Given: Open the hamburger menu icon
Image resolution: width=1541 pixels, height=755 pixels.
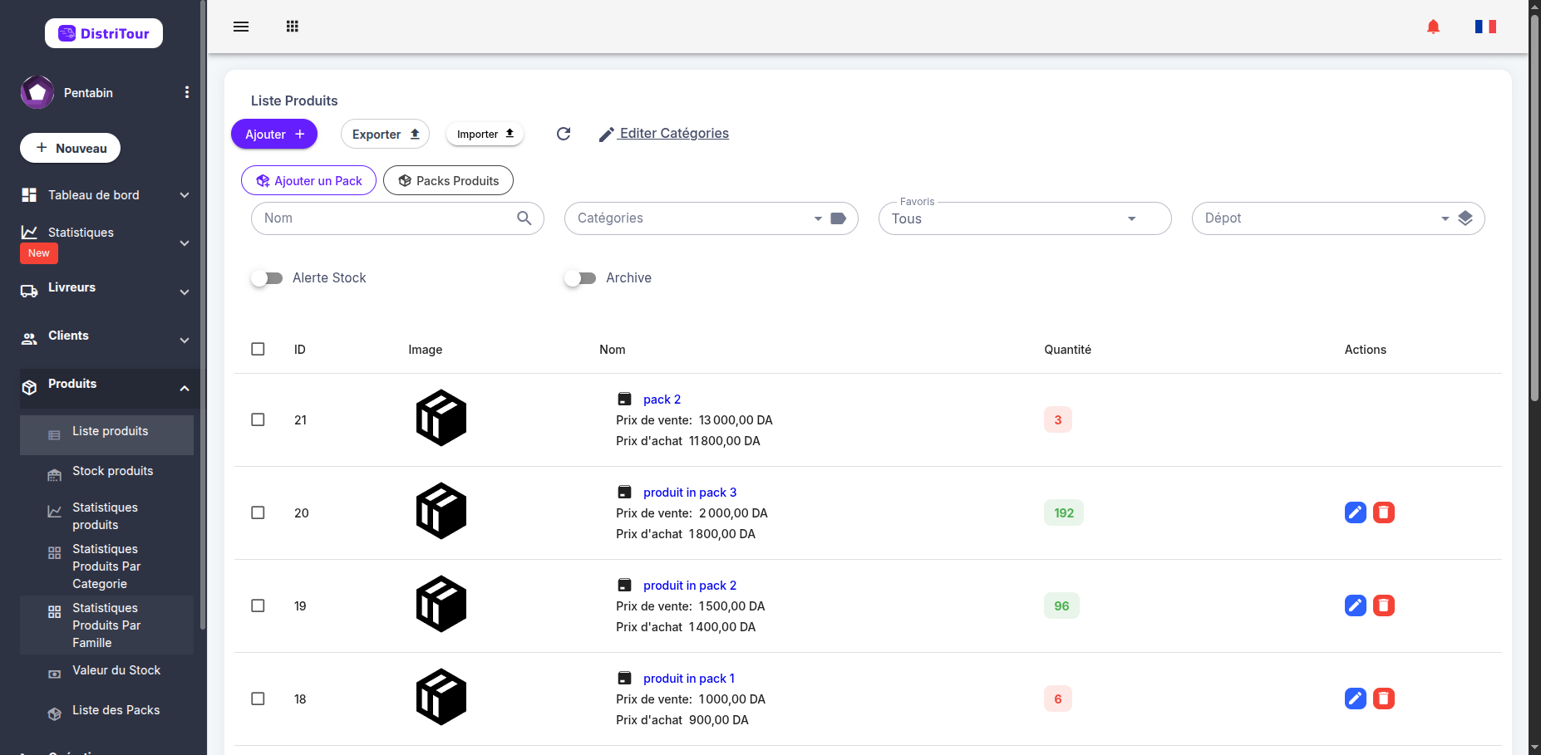Looking at the screenshot, I should pyautogui.click(x=241, y=27).
